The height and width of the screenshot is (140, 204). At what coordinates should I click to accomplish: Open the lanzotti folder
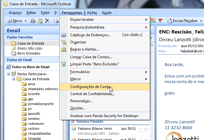pos(34,114)
